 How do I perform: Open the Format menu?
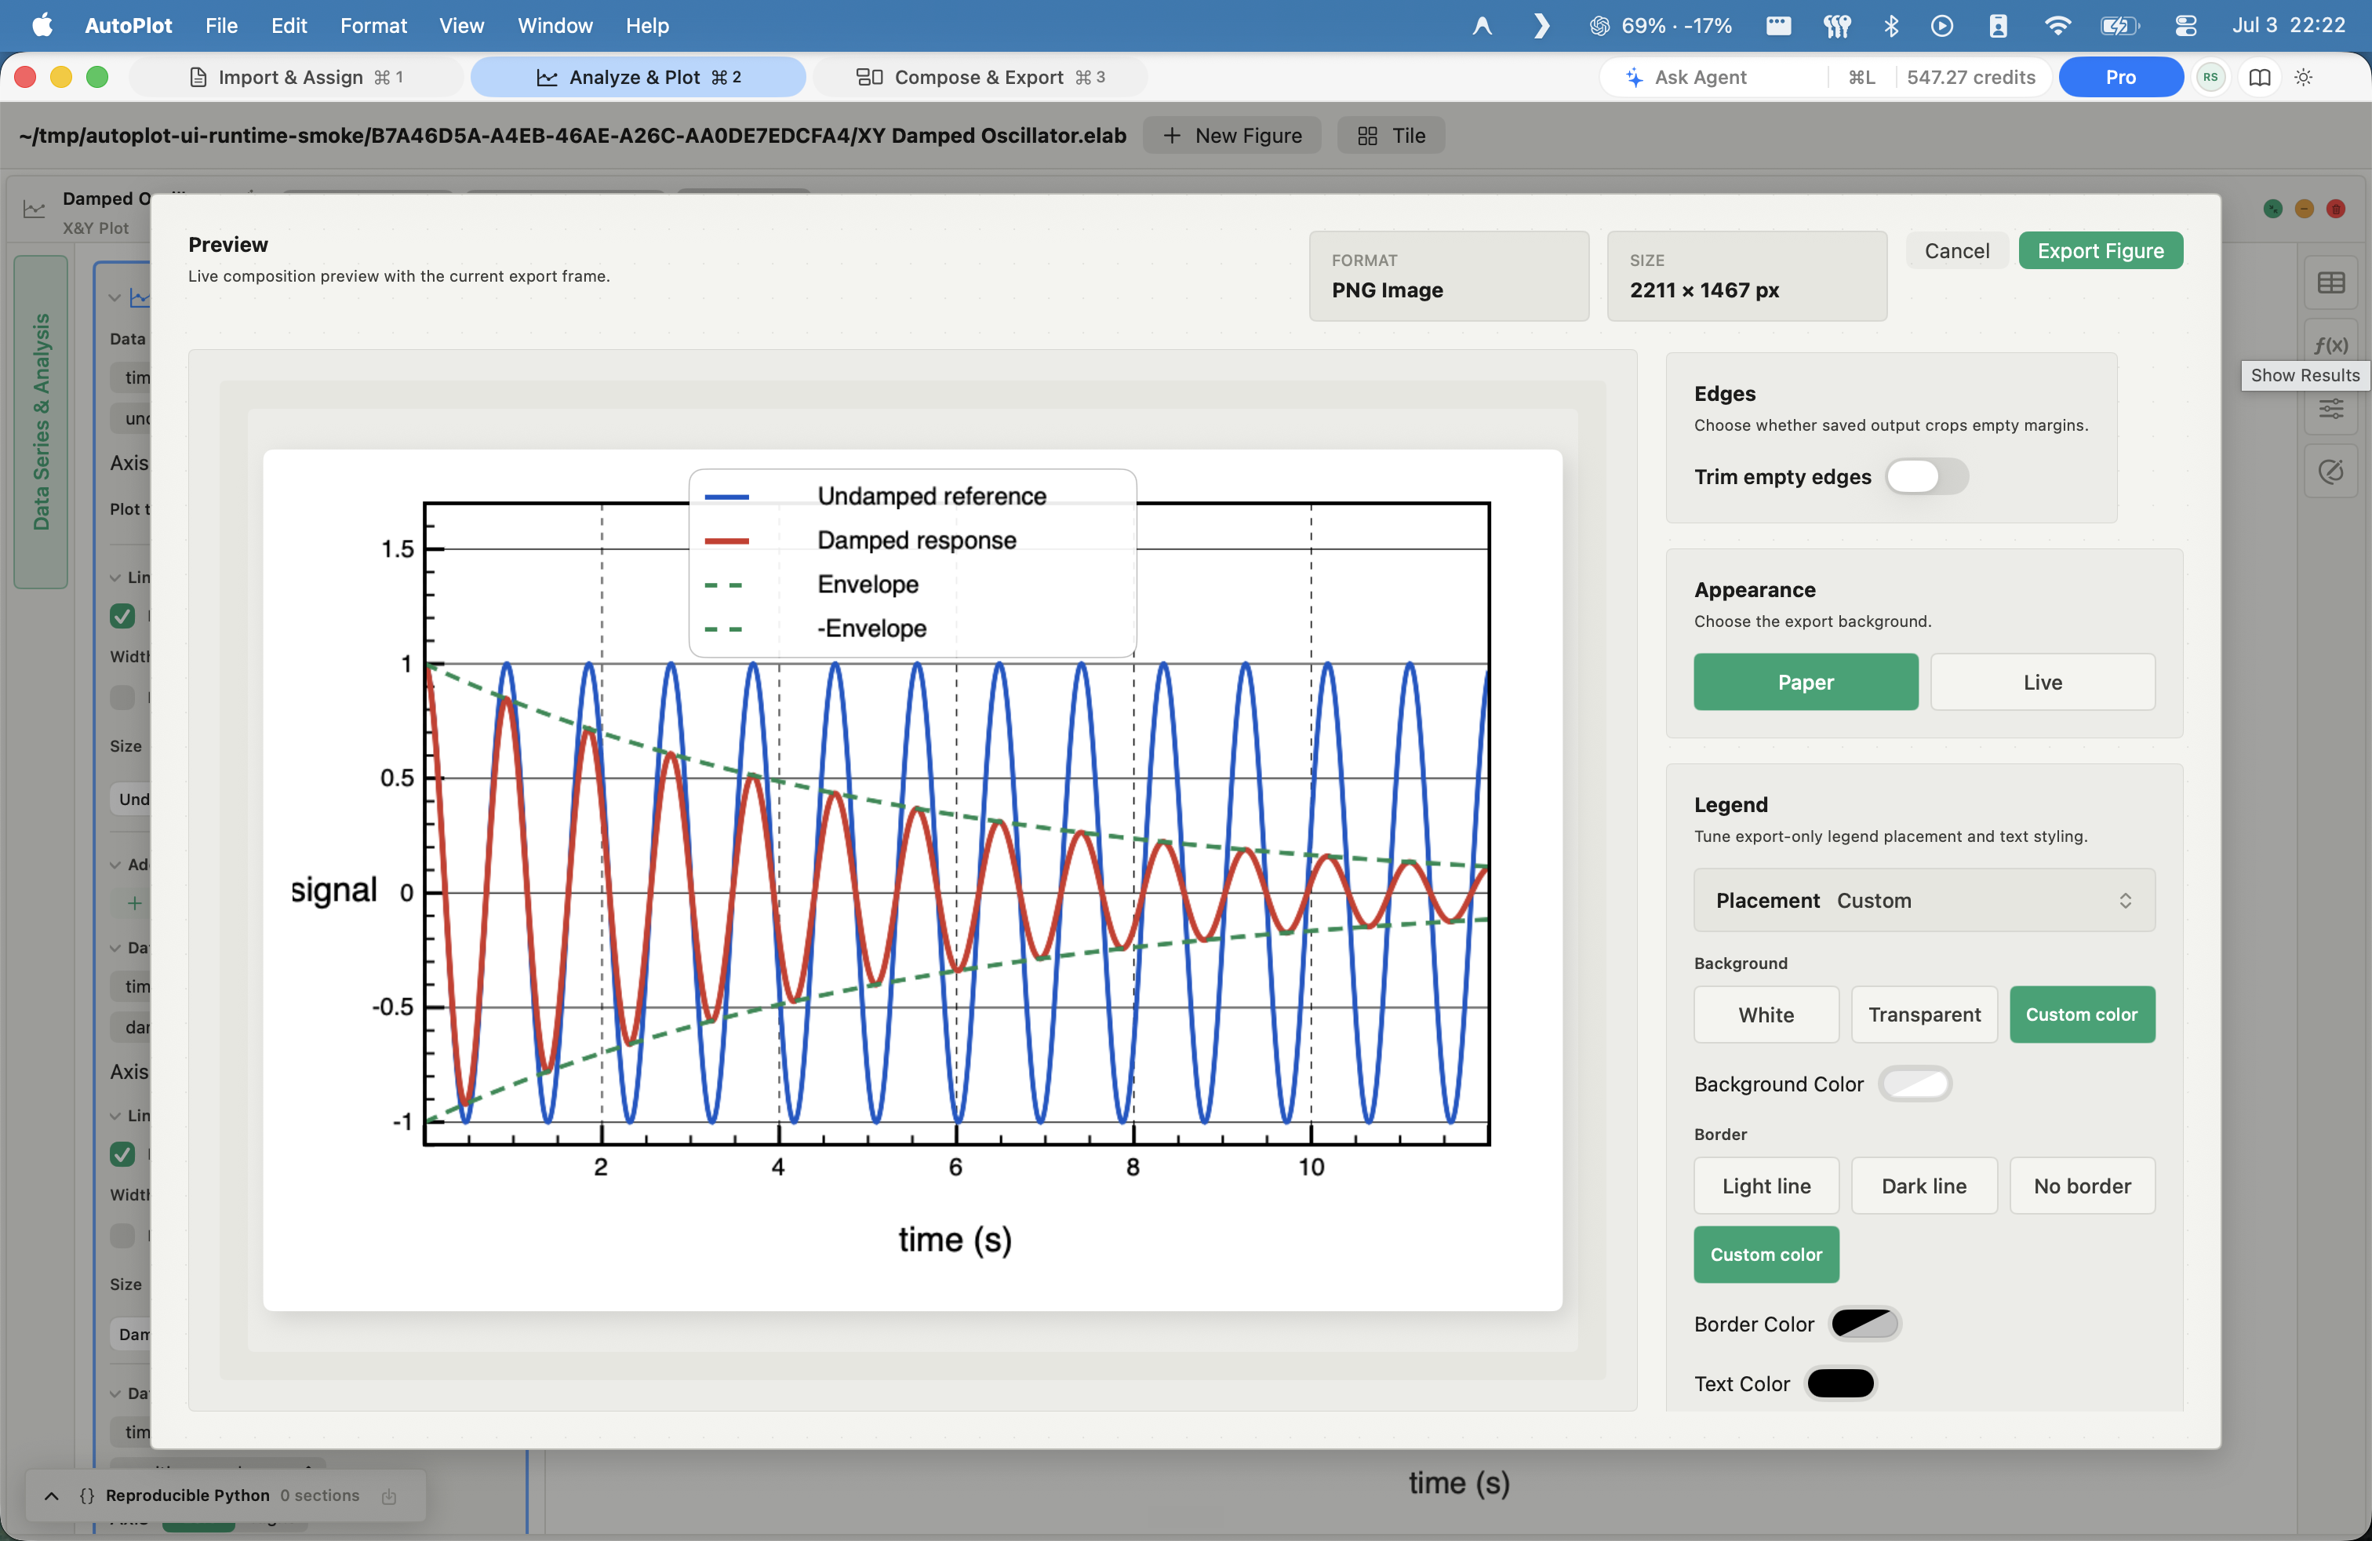pos(373,25)
